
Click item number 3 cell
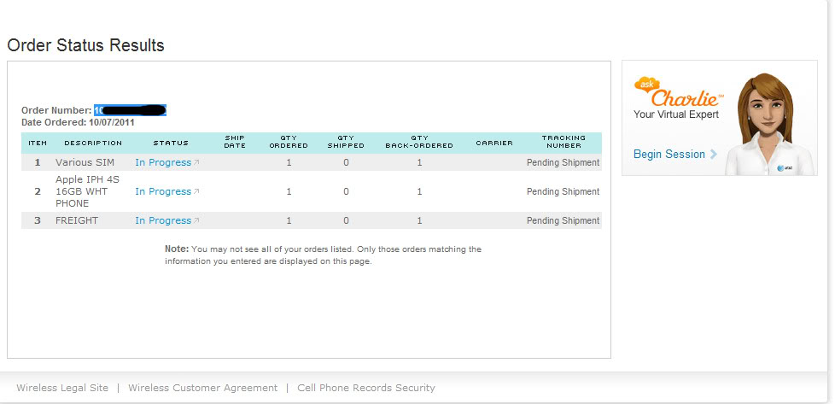coord(38,220)
